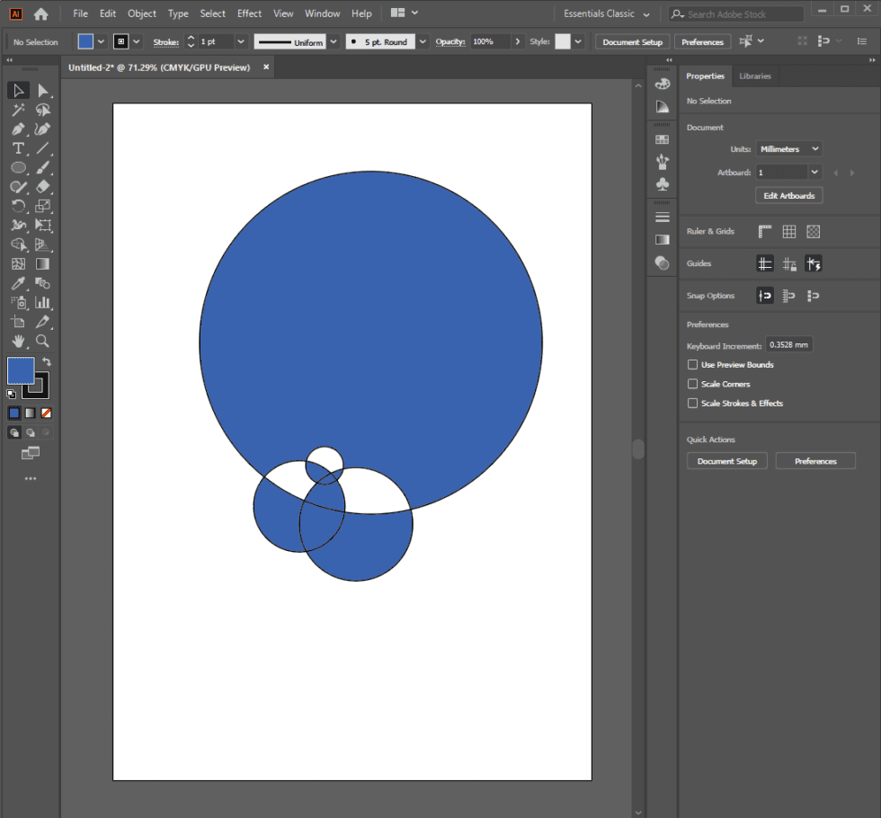Select the Zoom tool in the toolbar
881x818 pixels.
(x=43, y=341)
